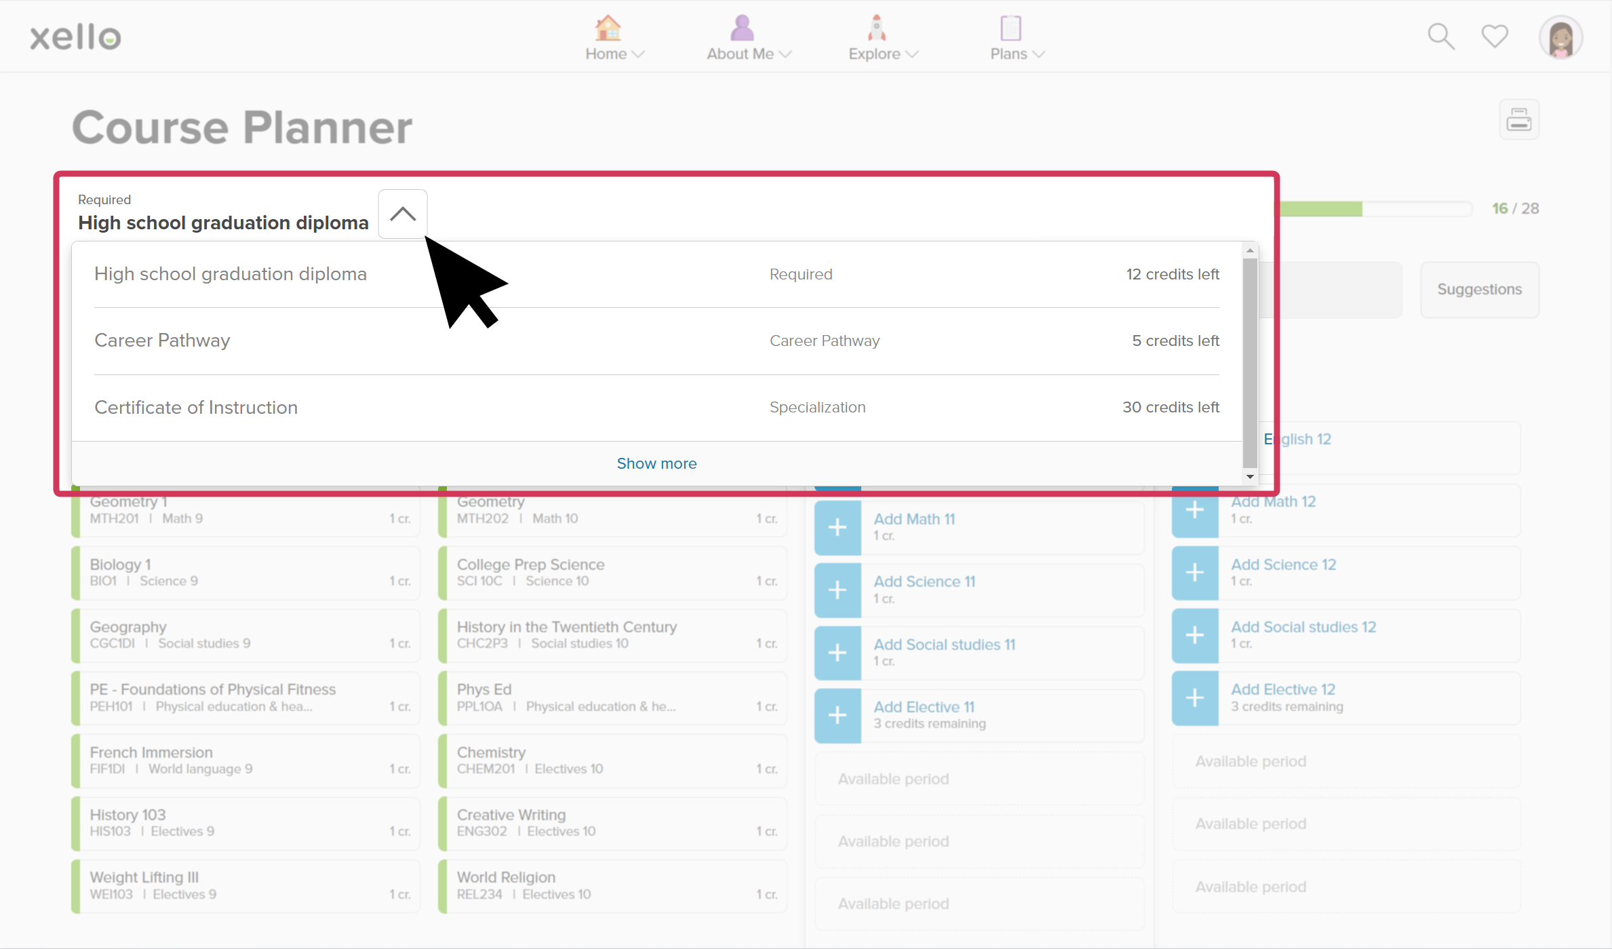
Task: Click the plus icon to Add Science 12
Action: pyautogui.click(x=1194, y=573)
